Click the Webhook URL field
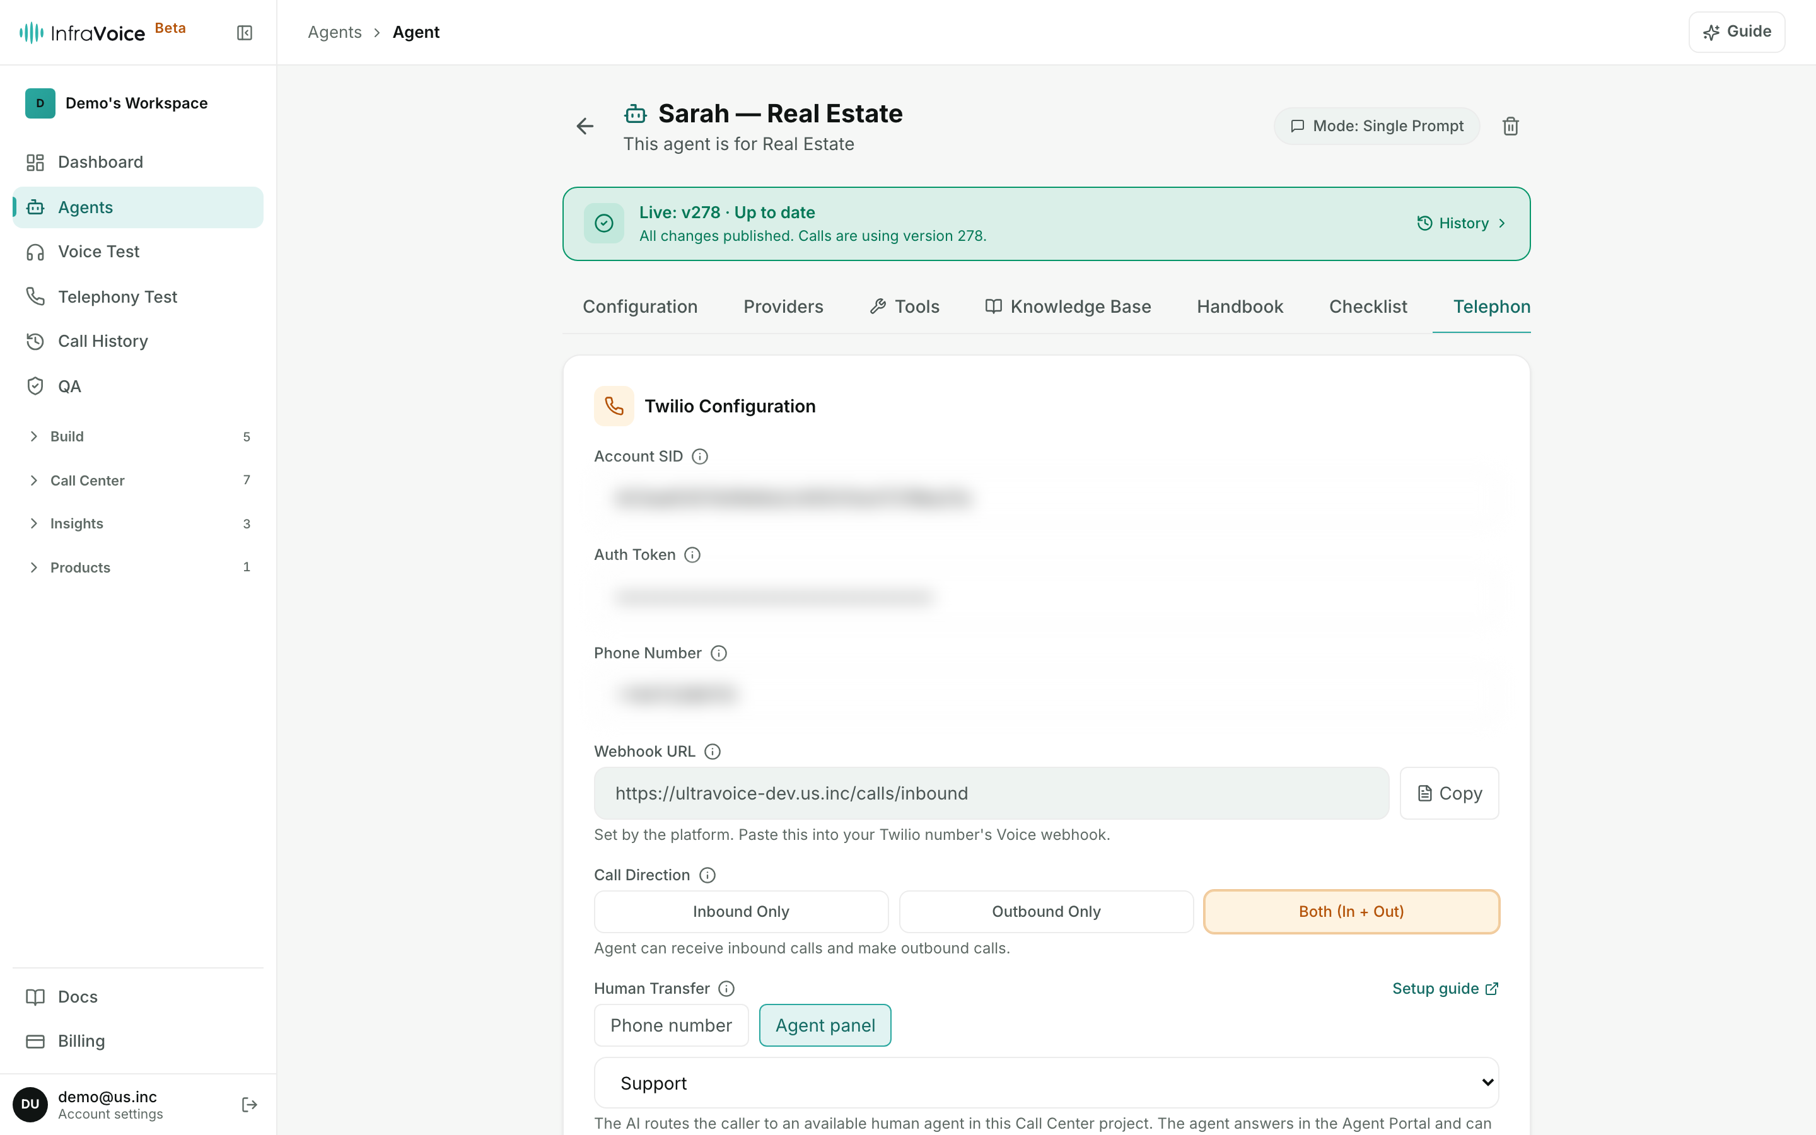This screenshot has width=1816, height=1135. (991, 793)
